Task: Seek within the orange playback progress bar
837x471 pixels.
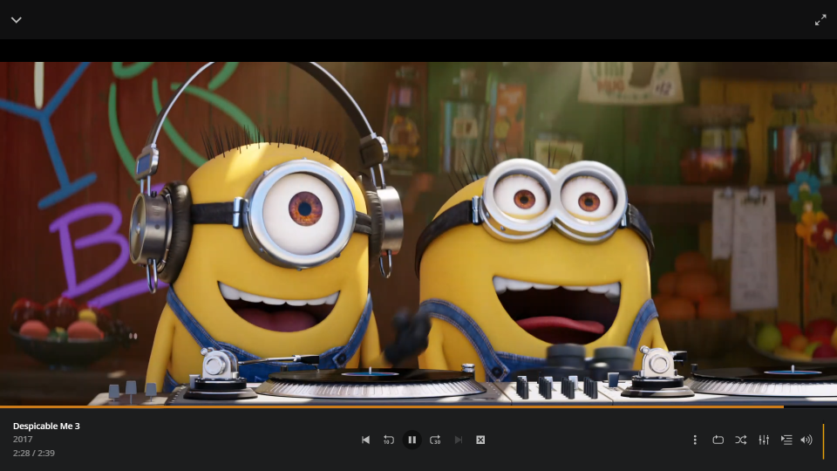Action: 418,407
